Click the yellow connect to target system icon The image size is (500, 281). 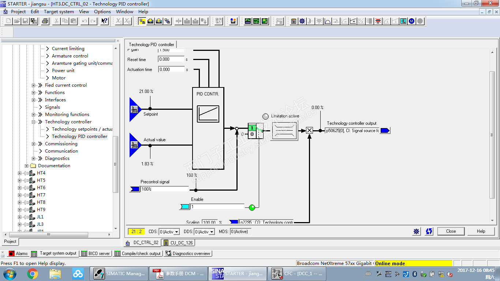click(x=142, y=21)
